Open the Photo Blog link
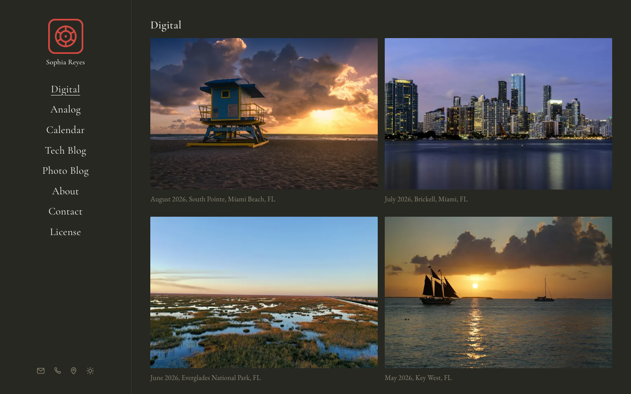Screen dimensions: 631x394 pos(65,171)
